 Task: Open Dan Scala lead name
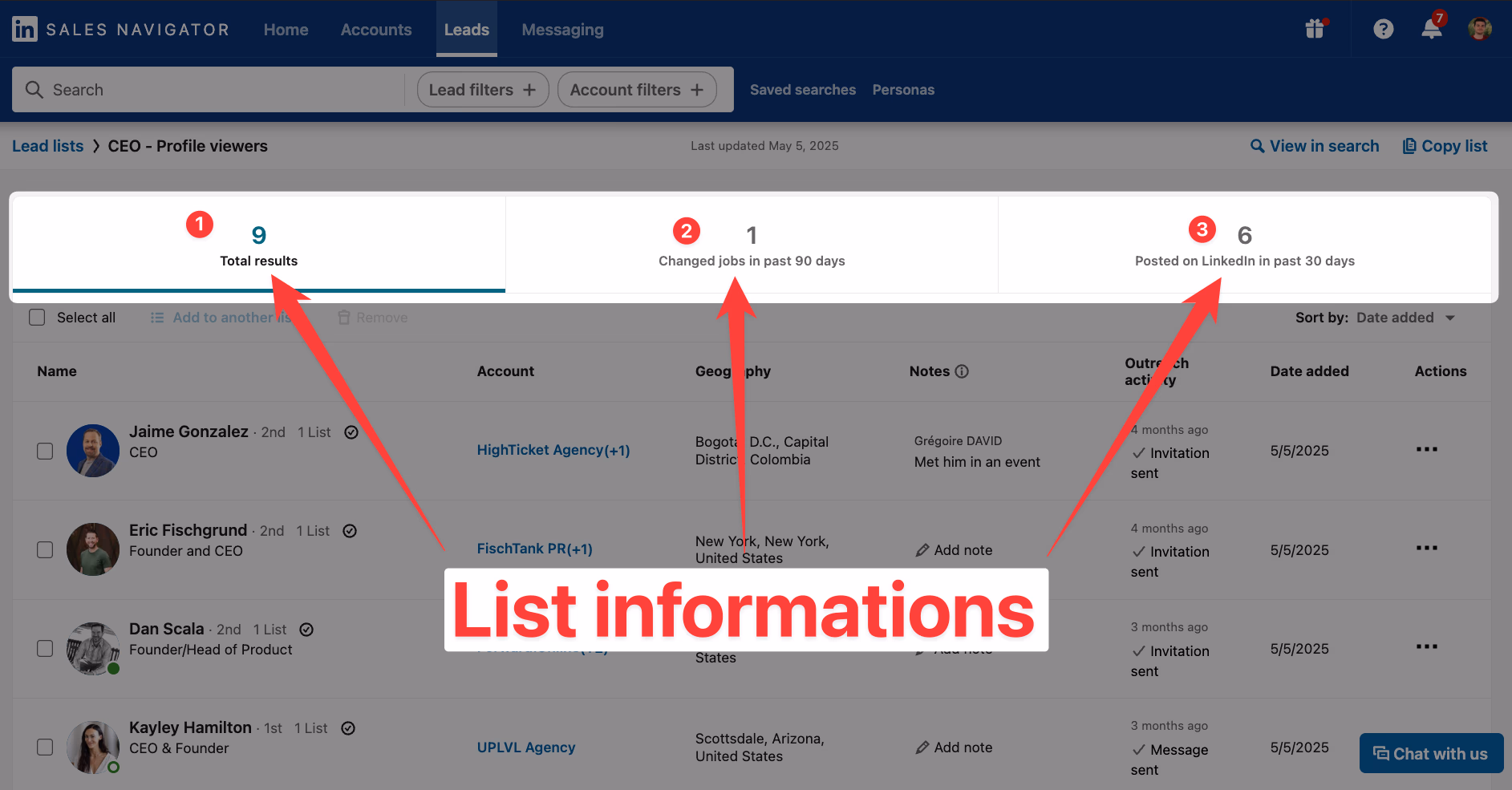click(167, 629)
